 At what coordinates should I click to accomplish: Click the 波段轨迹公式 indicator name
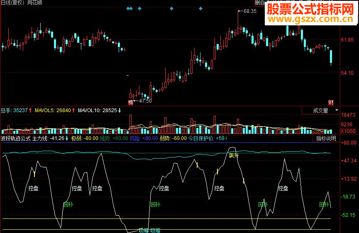pos(16,138)
